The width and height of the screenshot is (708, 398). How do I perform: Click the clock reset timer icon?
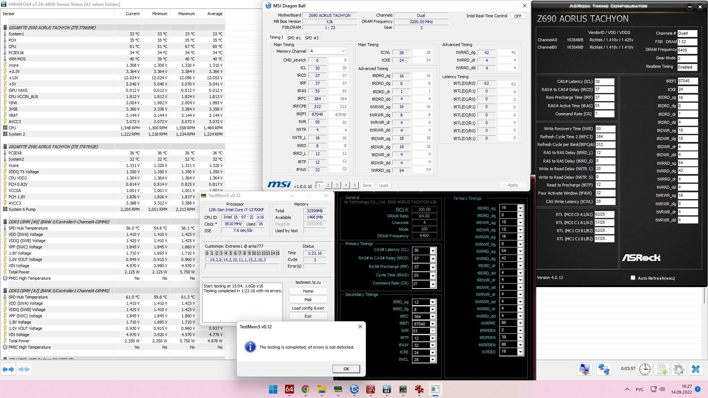click(645, 369)
